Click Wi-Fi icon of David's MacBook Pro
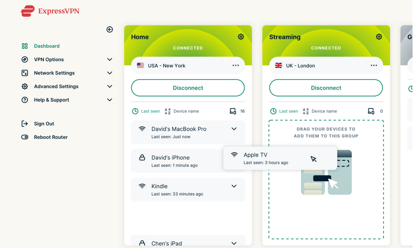This screenshot has width=413, height=248. pos(142,129)
